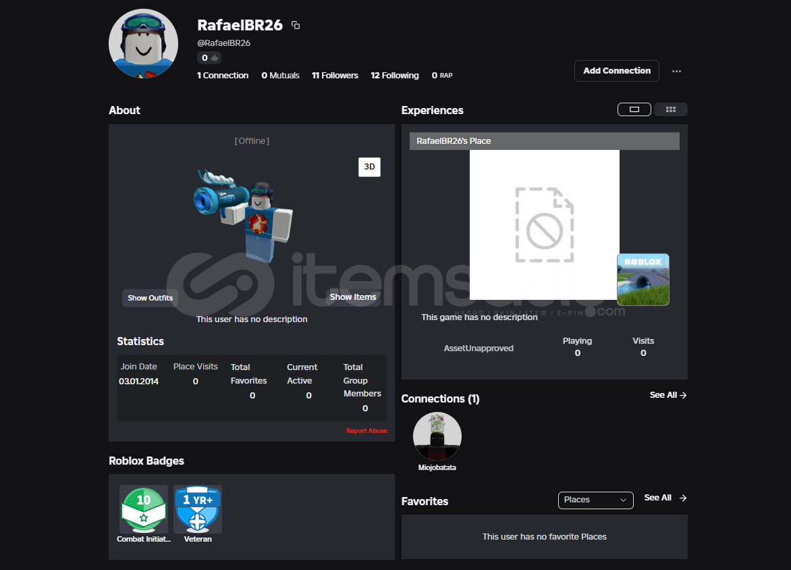Open the three-dot more options menu
Image resolution: width=791 pixels, height=570 pixels.
(x=676, y=71)
